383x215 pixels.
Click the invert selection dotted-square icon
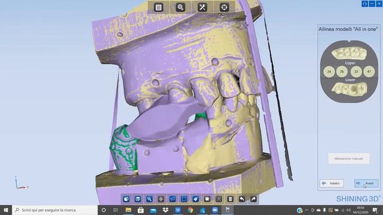coord(218,199)
